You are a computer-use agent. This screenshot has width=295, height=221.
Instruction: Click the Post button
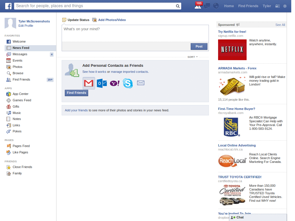[x=199, y=46]
